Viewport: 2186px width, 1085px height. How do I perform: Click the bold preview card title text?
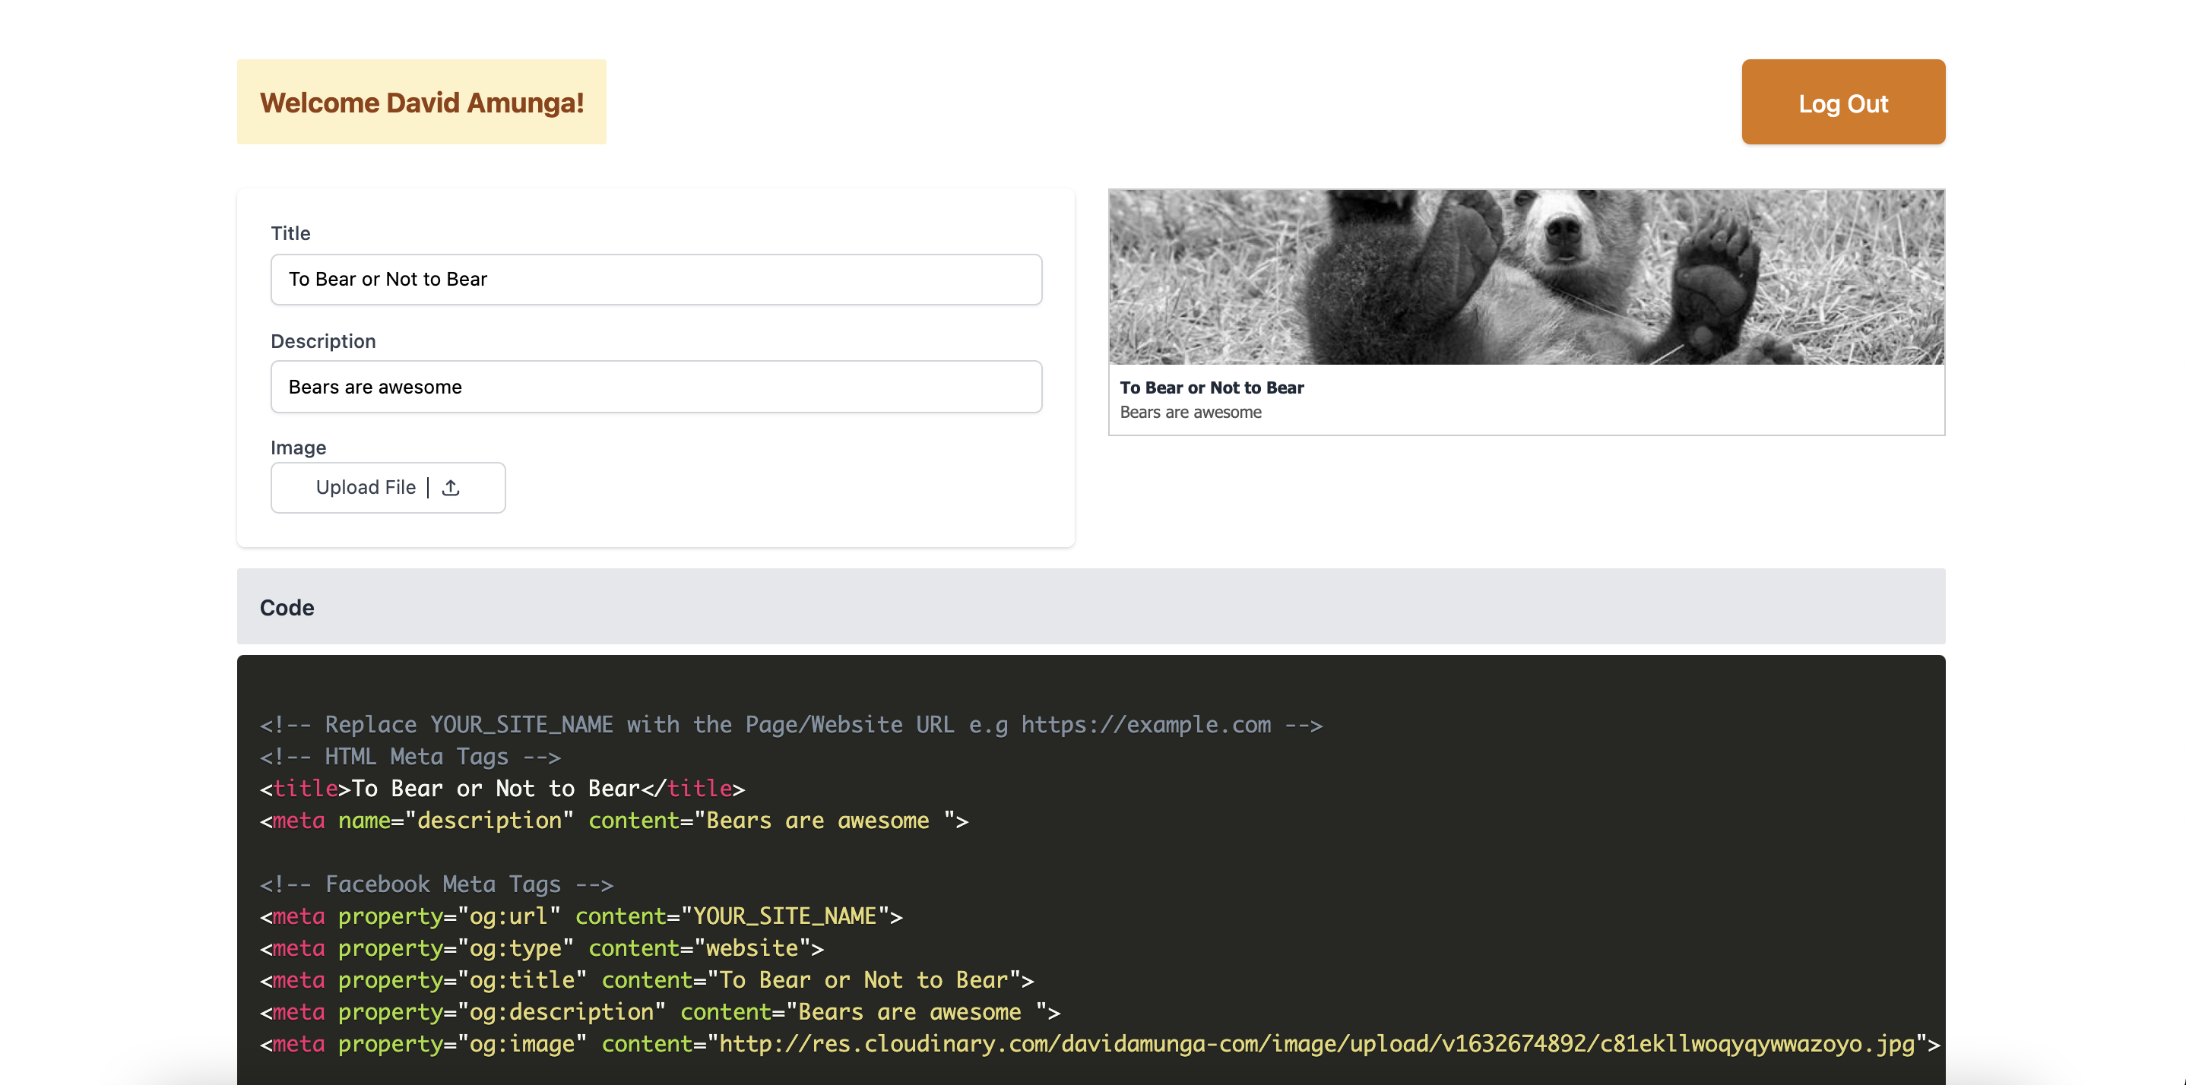(1211, 387)
